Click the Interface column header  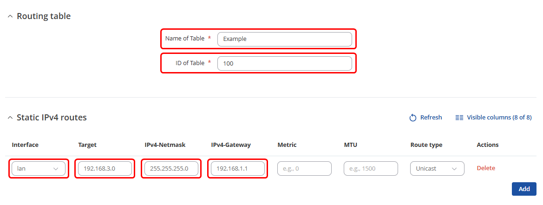25,145
